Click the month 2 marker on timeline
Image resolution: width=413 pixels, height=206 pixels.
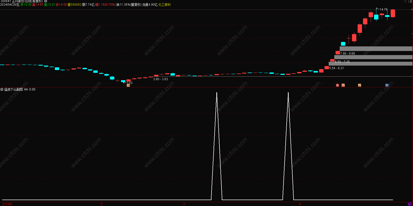[102, 204]
